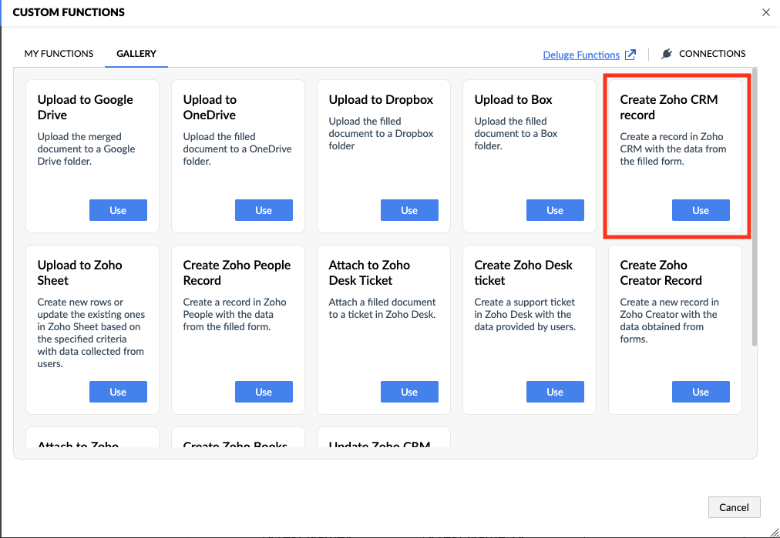This screenshot has height=538, width=780.
Task: Select the Gallery tab
Action: tap(136, 54)
